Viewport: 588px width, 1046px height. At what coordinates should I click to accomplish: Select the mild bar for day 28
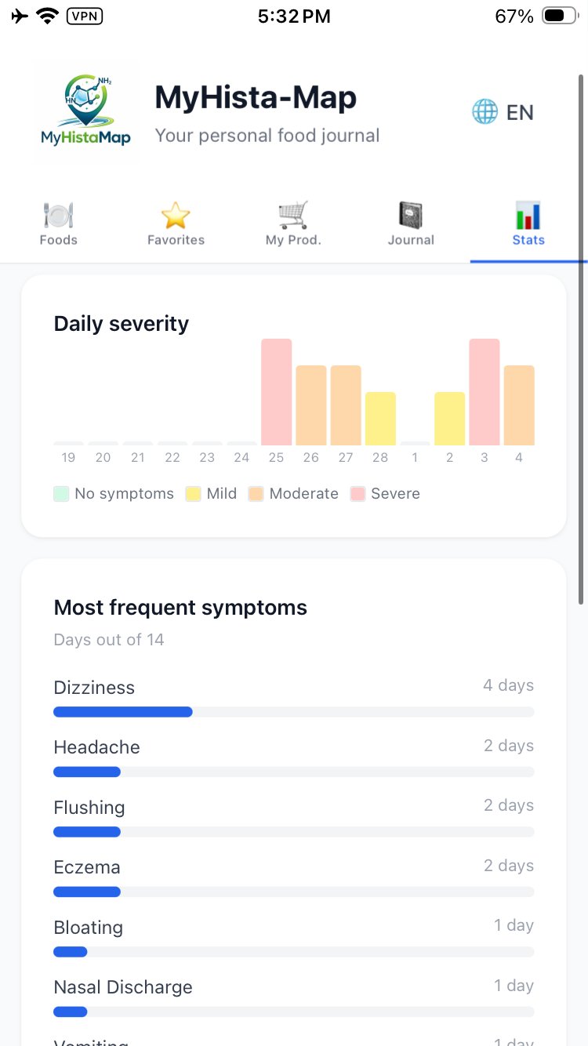(x=380, y=419)
